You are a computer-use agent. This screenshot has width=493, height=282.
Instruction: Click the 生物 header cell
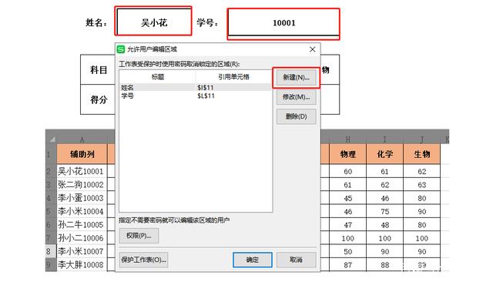click(x=422, y=154)
